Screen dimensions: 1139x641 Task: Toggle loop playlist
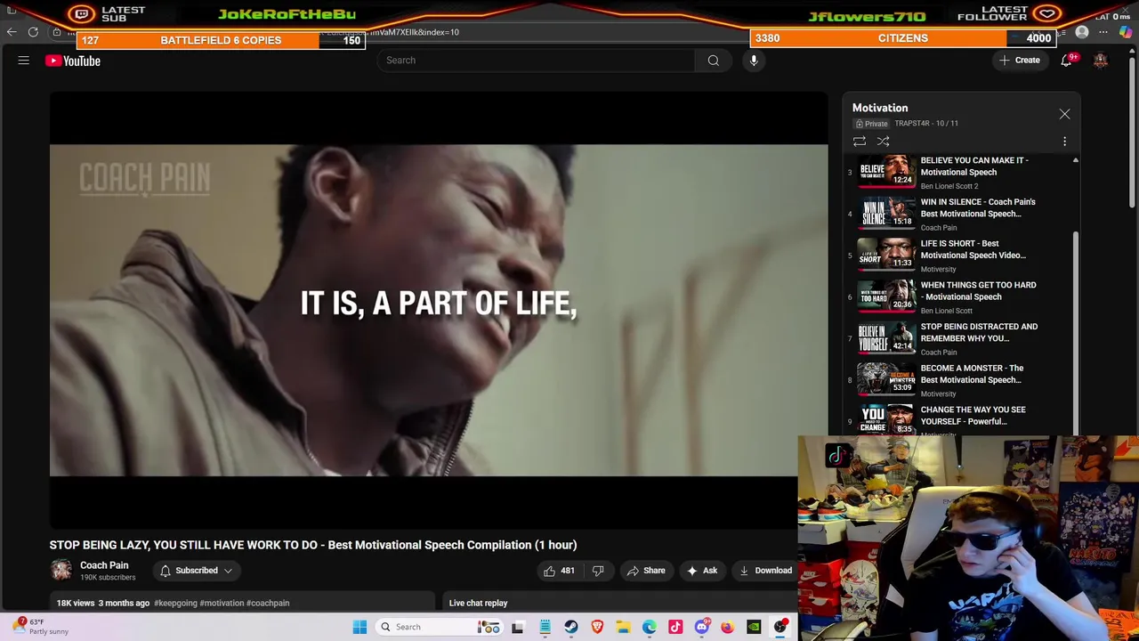tap(860, 142)
